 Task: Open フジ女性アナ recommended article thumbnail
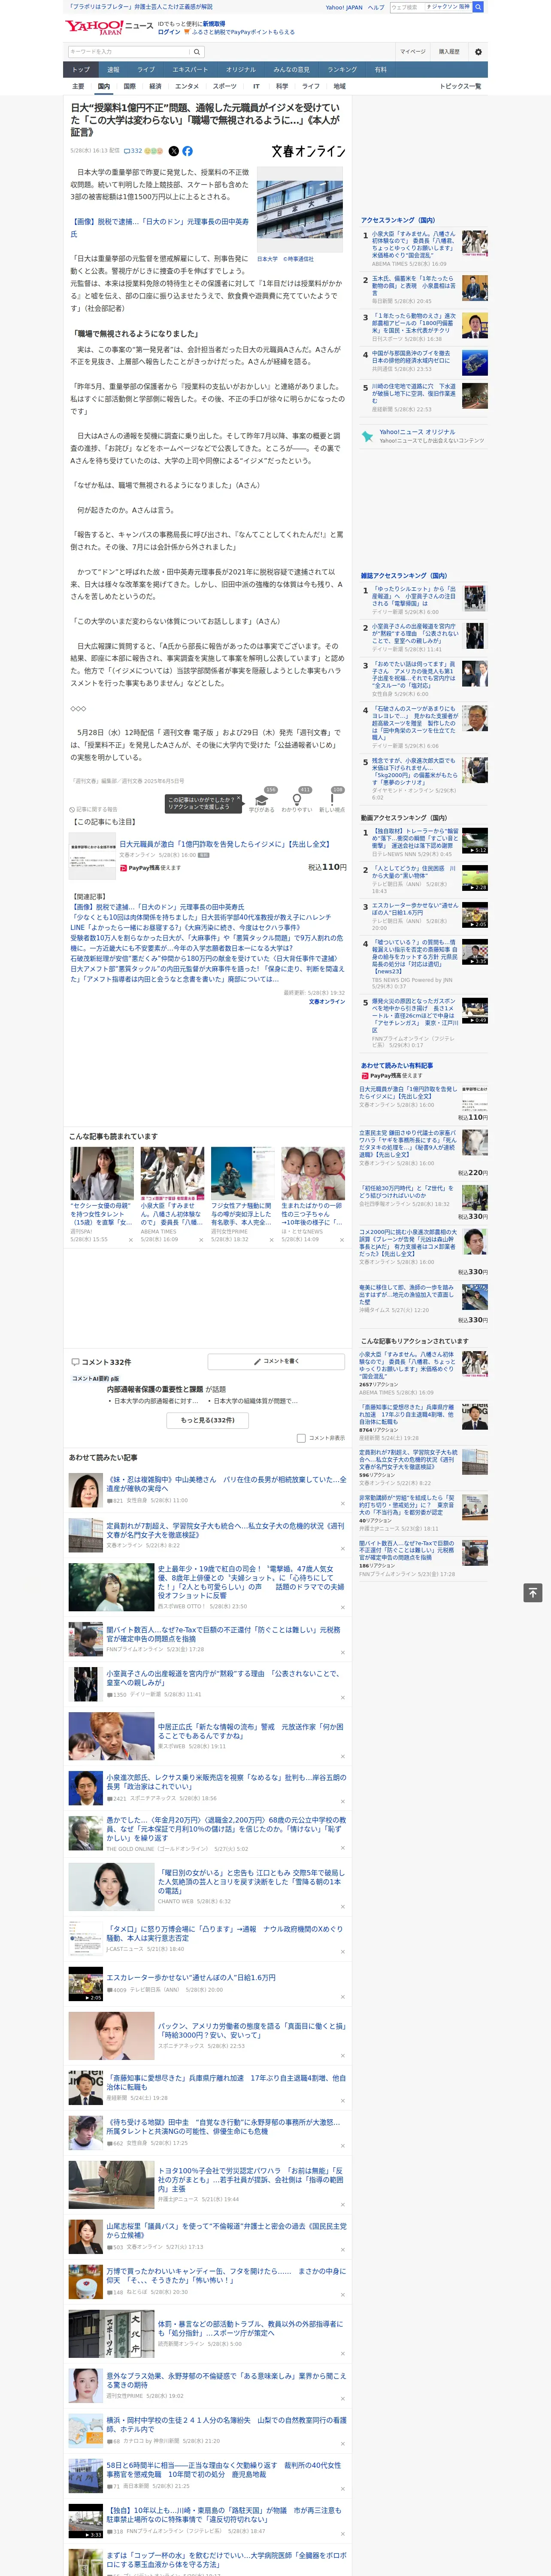[242, 1173]
